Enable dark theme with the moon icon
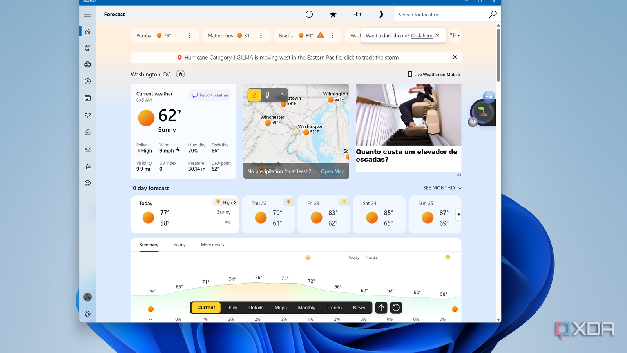 [381, 14]
